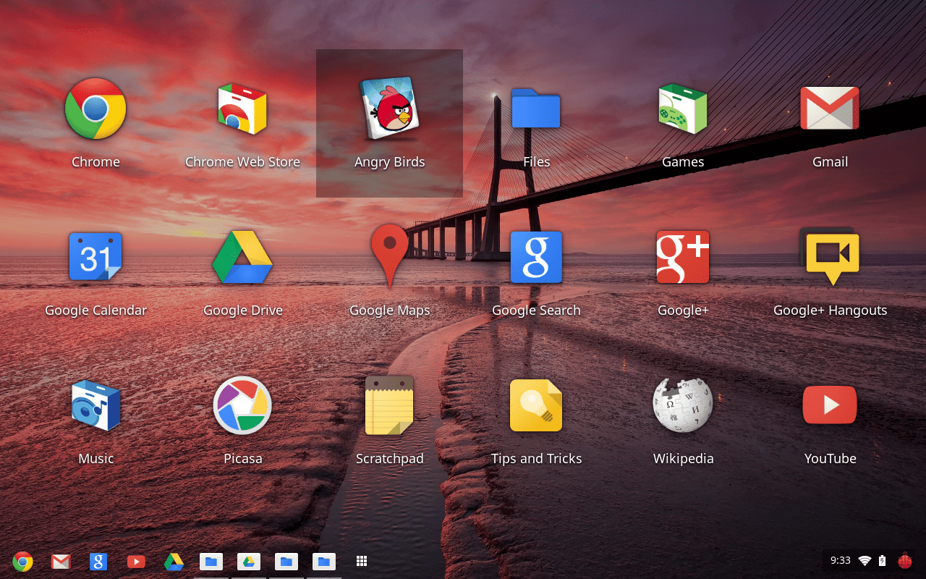Screen dimensions: 926x579
Task: Toggle the apps grid launcher button on shelf
Action: (x=362, y=561)
